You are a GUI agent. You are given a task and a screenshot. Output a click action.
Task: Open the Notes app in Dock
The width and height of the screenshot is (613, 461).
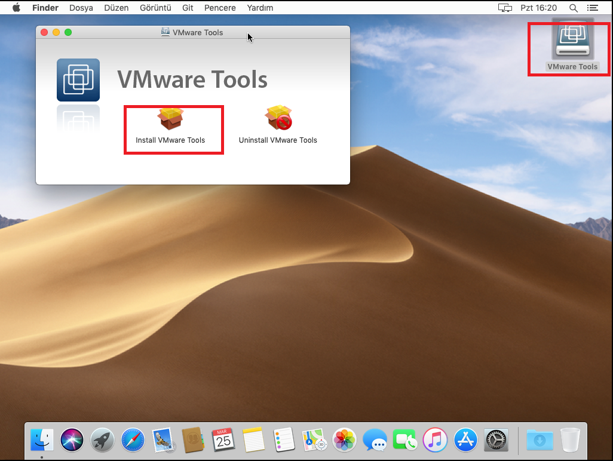[x=253, y=440]
